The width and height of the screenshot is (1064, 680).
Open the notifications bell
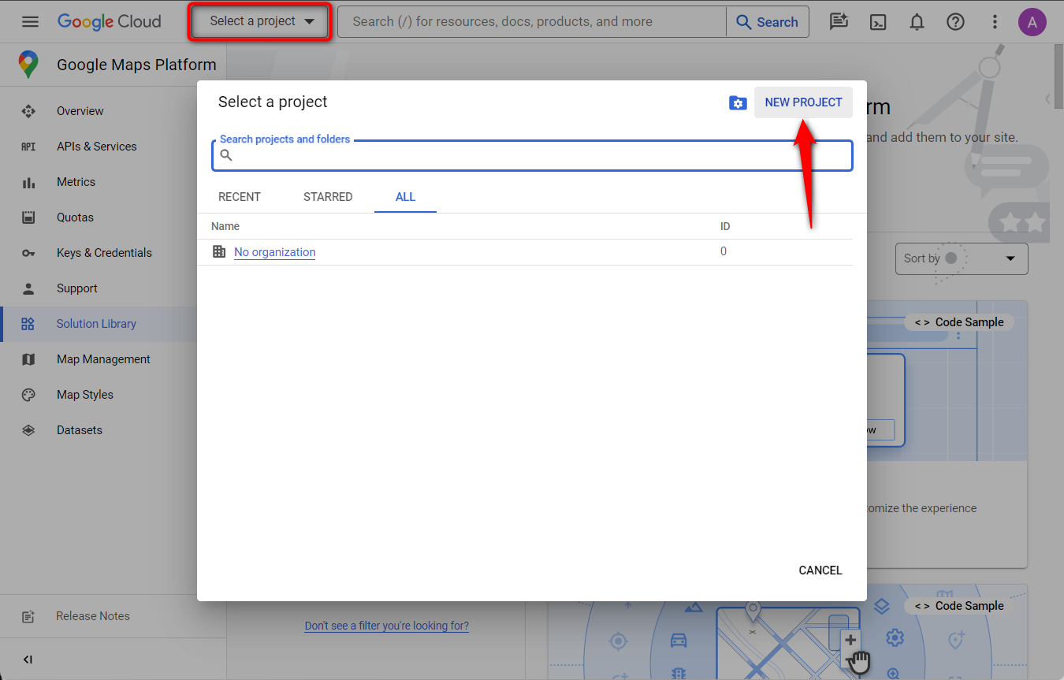tap(917, 22)
